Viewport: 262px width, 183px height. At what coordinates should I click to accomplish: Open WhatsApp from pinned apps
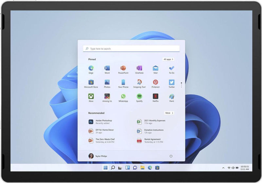(x=123, y=98)
